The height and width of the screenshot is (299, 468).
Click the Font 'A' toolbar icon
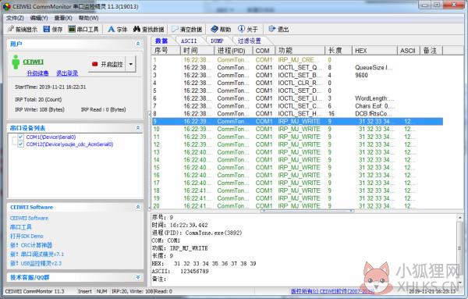click(x=112, y=29)
